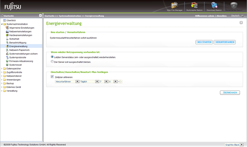Expand the Anwendungen tree node
The width and height of the screenshot is (247, 147).
[x=2, y=79]
